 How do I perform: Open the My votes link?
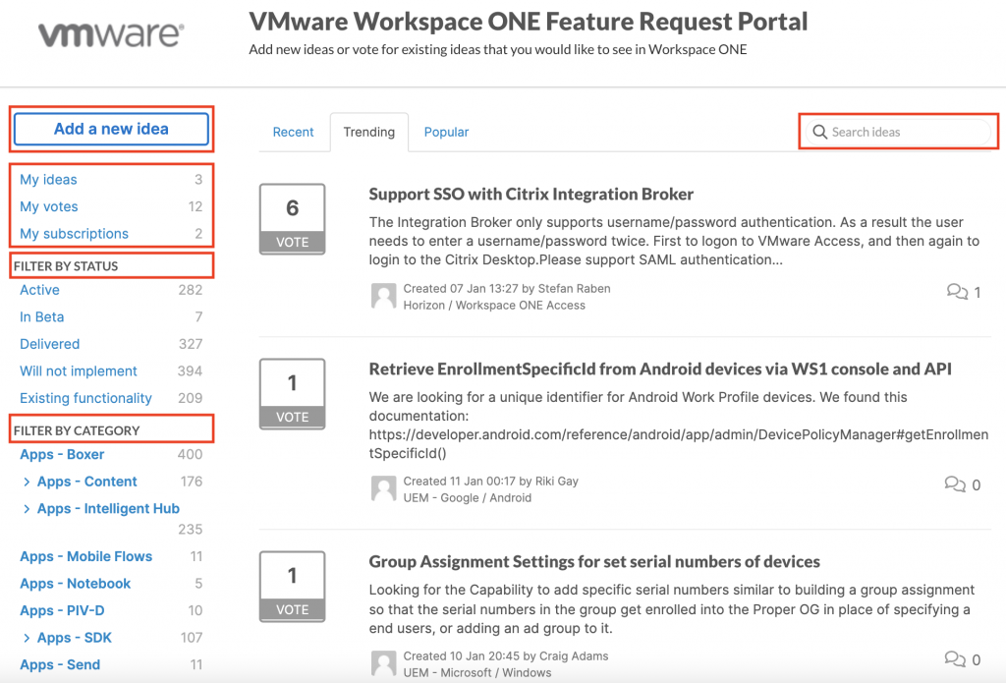(49, 206)
